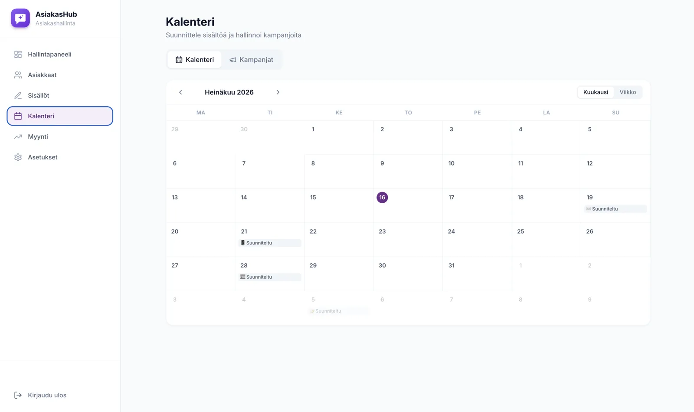Open Asetukset in the sidebar
This screenshot has height=412, width=694.
pos(60,157)
